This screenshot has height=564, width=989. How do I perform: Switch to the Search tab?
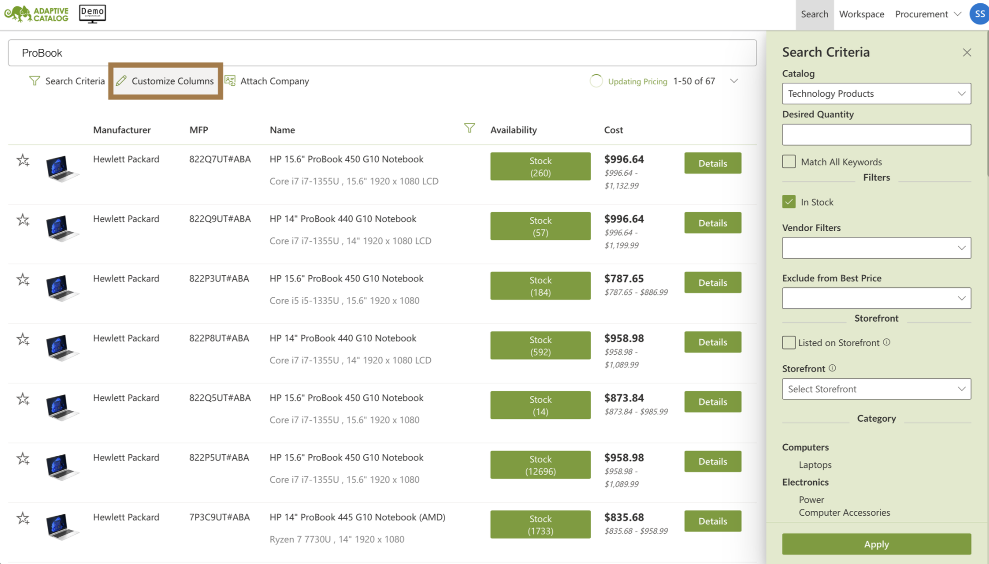814,14
